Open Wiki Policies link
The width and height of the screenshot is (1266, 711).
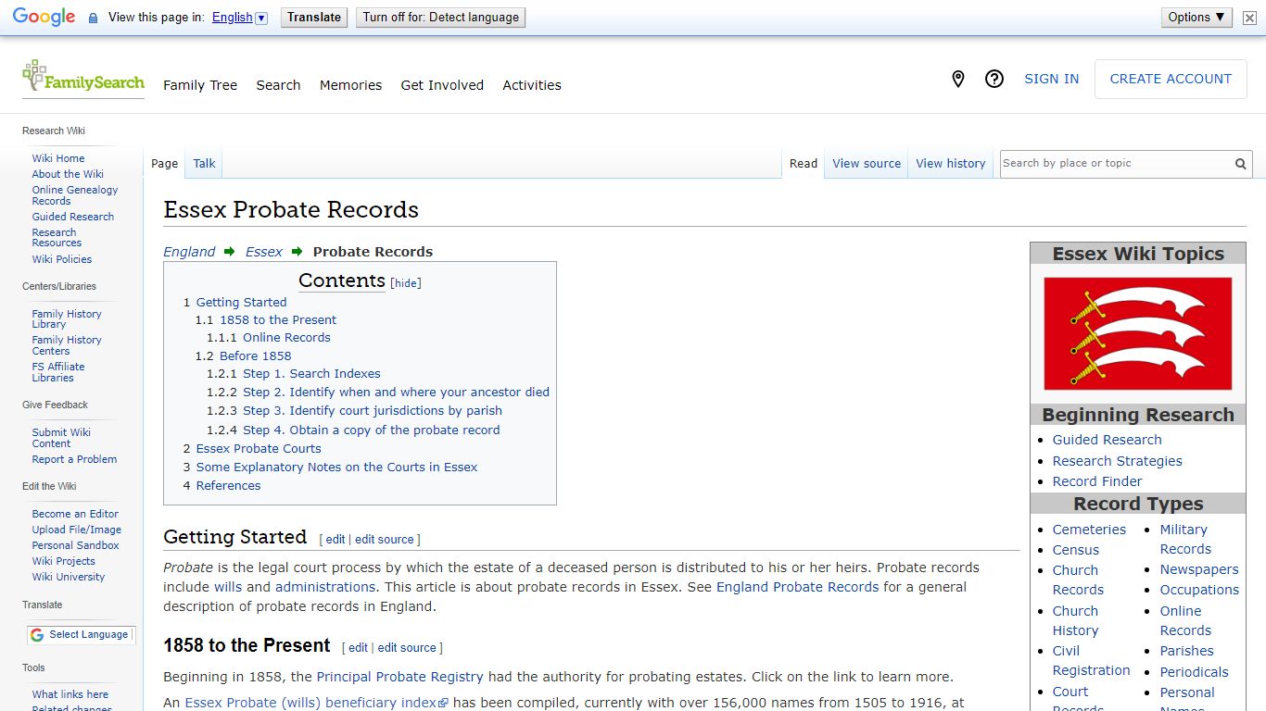pos(62,259)
